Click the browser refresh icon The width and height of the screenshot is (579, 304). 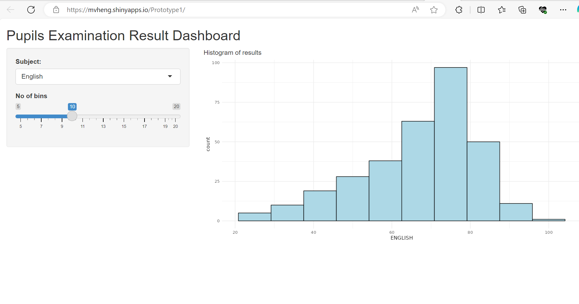tap(31, 10)
